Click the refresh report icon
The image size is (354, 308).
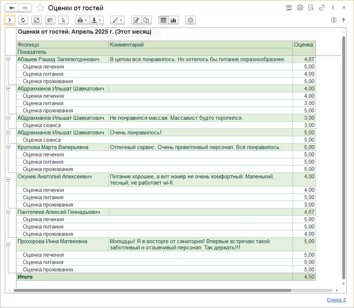click(x=23, y=20)
